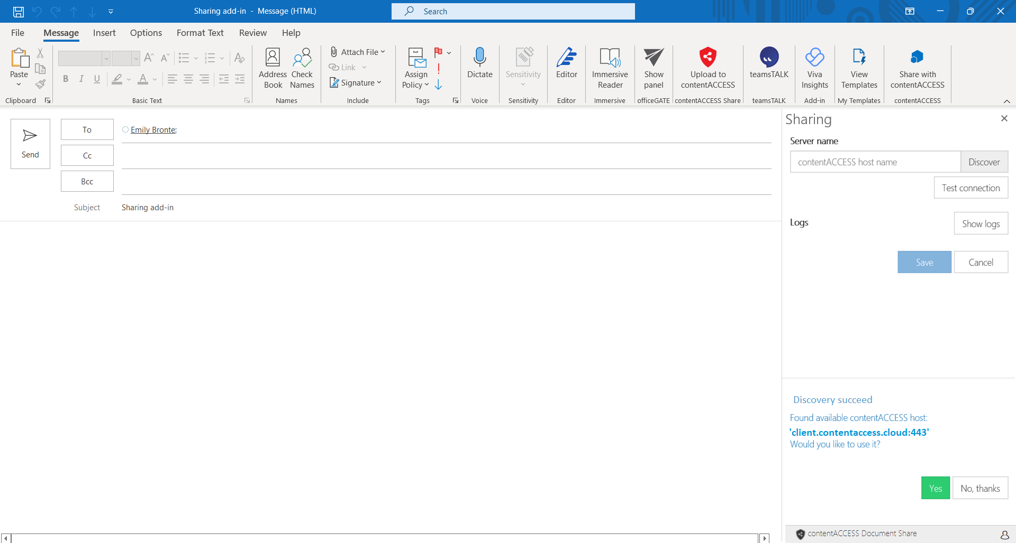Toggle italic text formatting
The height and width of the screenshot is (543, 1016).
[81, 79]
